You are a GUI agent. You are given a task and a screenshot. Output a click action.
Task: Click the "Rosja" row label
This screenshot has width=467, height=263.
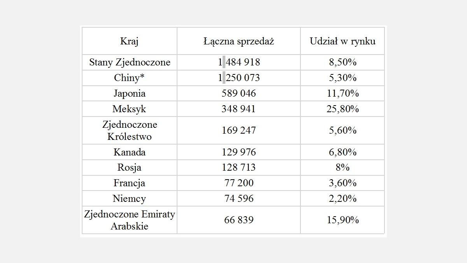[x=129, y=168]
